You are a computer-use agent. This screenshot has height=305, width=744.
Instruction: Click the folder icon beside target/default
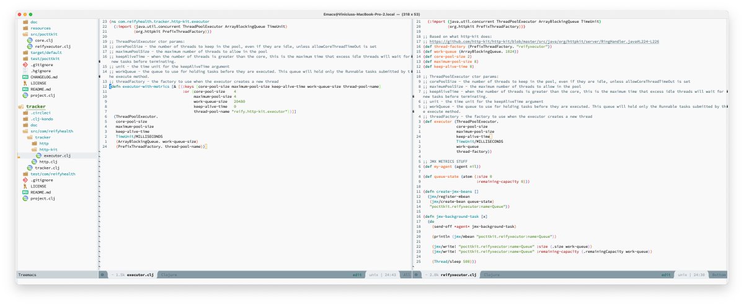click(x=25, y=53)
